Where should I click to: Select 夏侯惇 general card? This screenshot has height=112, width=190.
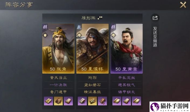92,49
